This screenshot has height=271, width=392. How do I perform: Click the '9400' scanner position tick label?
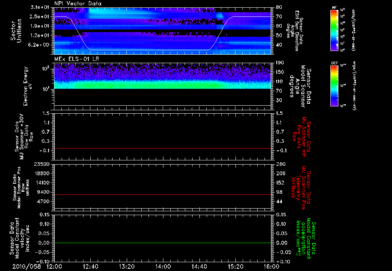[x=44, y=192]
